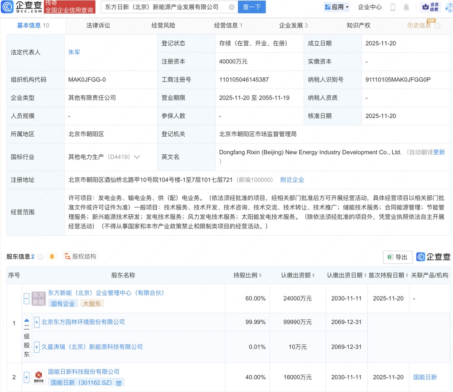This screenshot has height=392, width=453.
Task: Click the 查一下 search button
Action: (251, 7)
